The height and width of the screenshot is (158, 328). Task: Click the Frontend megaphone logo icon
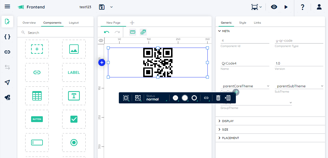click(x=21, y=7)
